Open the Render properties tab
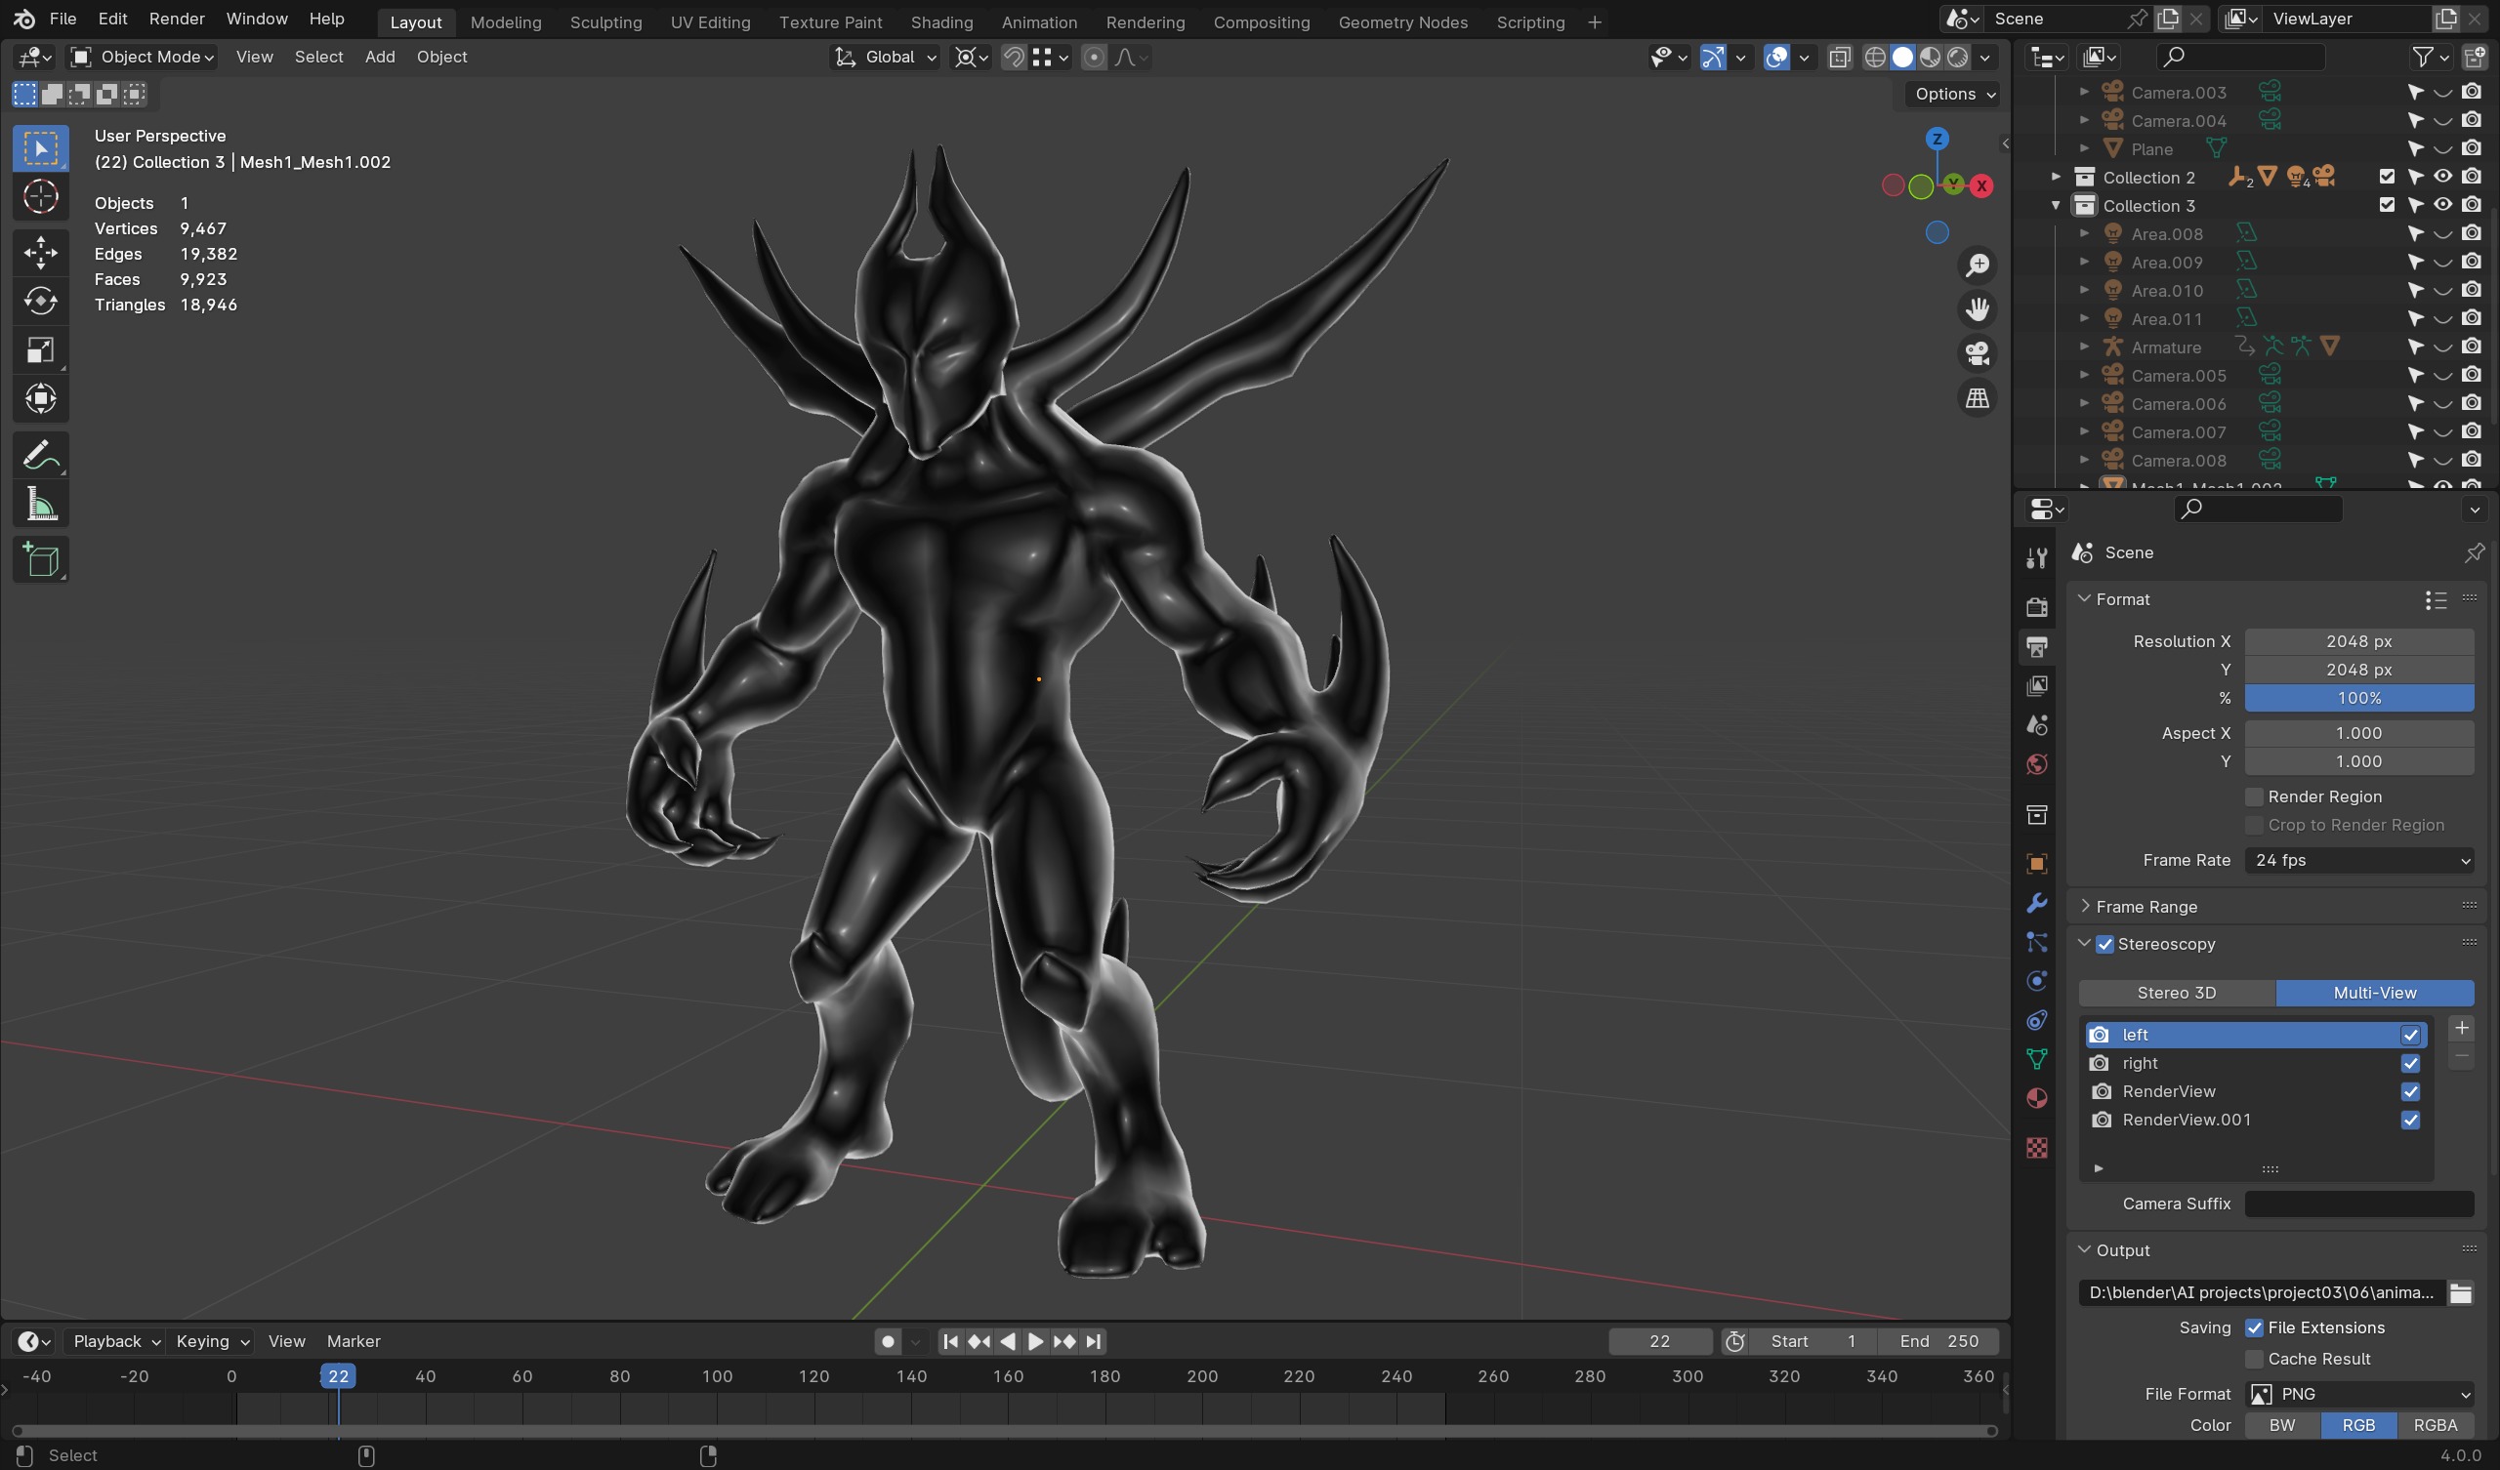The height and width of the screenshot is (1470, 2500). tap(2037, 607)
